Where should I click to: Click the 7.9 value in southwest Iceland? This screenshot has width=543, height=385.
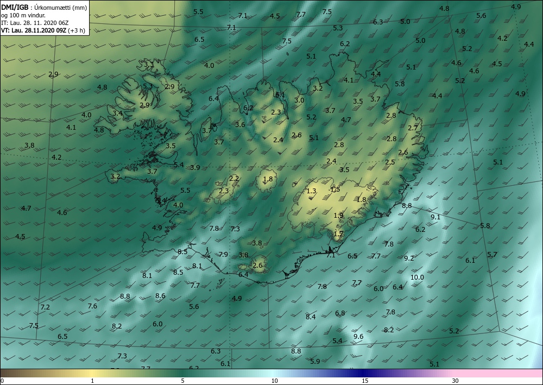pyautogui.click(x=223, y=255)
